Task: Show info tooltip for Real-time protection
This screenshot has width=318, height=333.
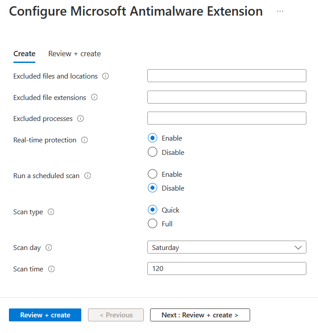Action: (x=84, y=140)
